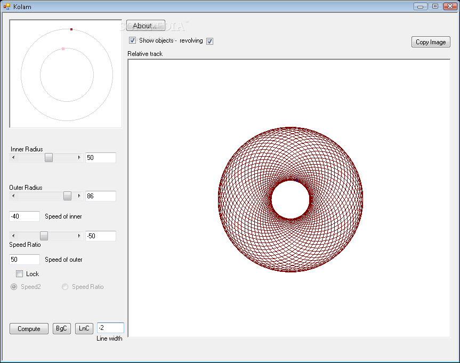Focus the Speed of outer field
Screen dimensions: 460x363
(25, 260)
